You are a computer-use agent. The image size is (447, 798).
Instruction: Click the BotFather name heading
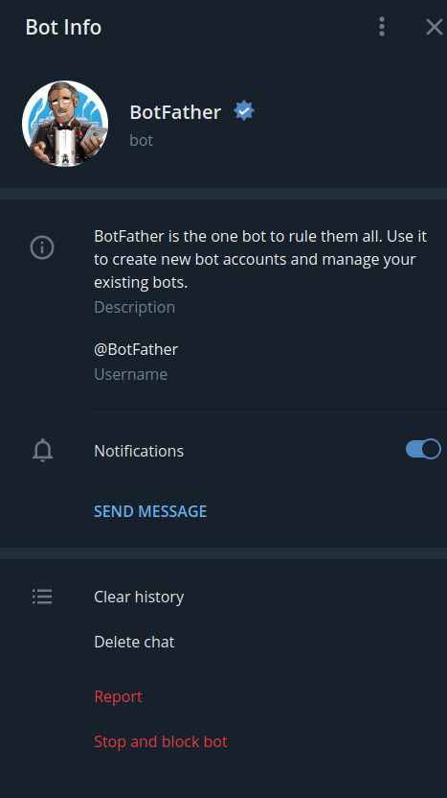click(x=175, y=112)
